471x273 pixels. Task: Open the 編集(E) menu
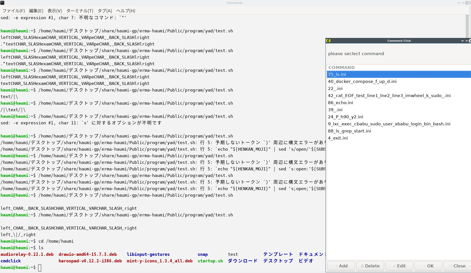coord(36,11)
